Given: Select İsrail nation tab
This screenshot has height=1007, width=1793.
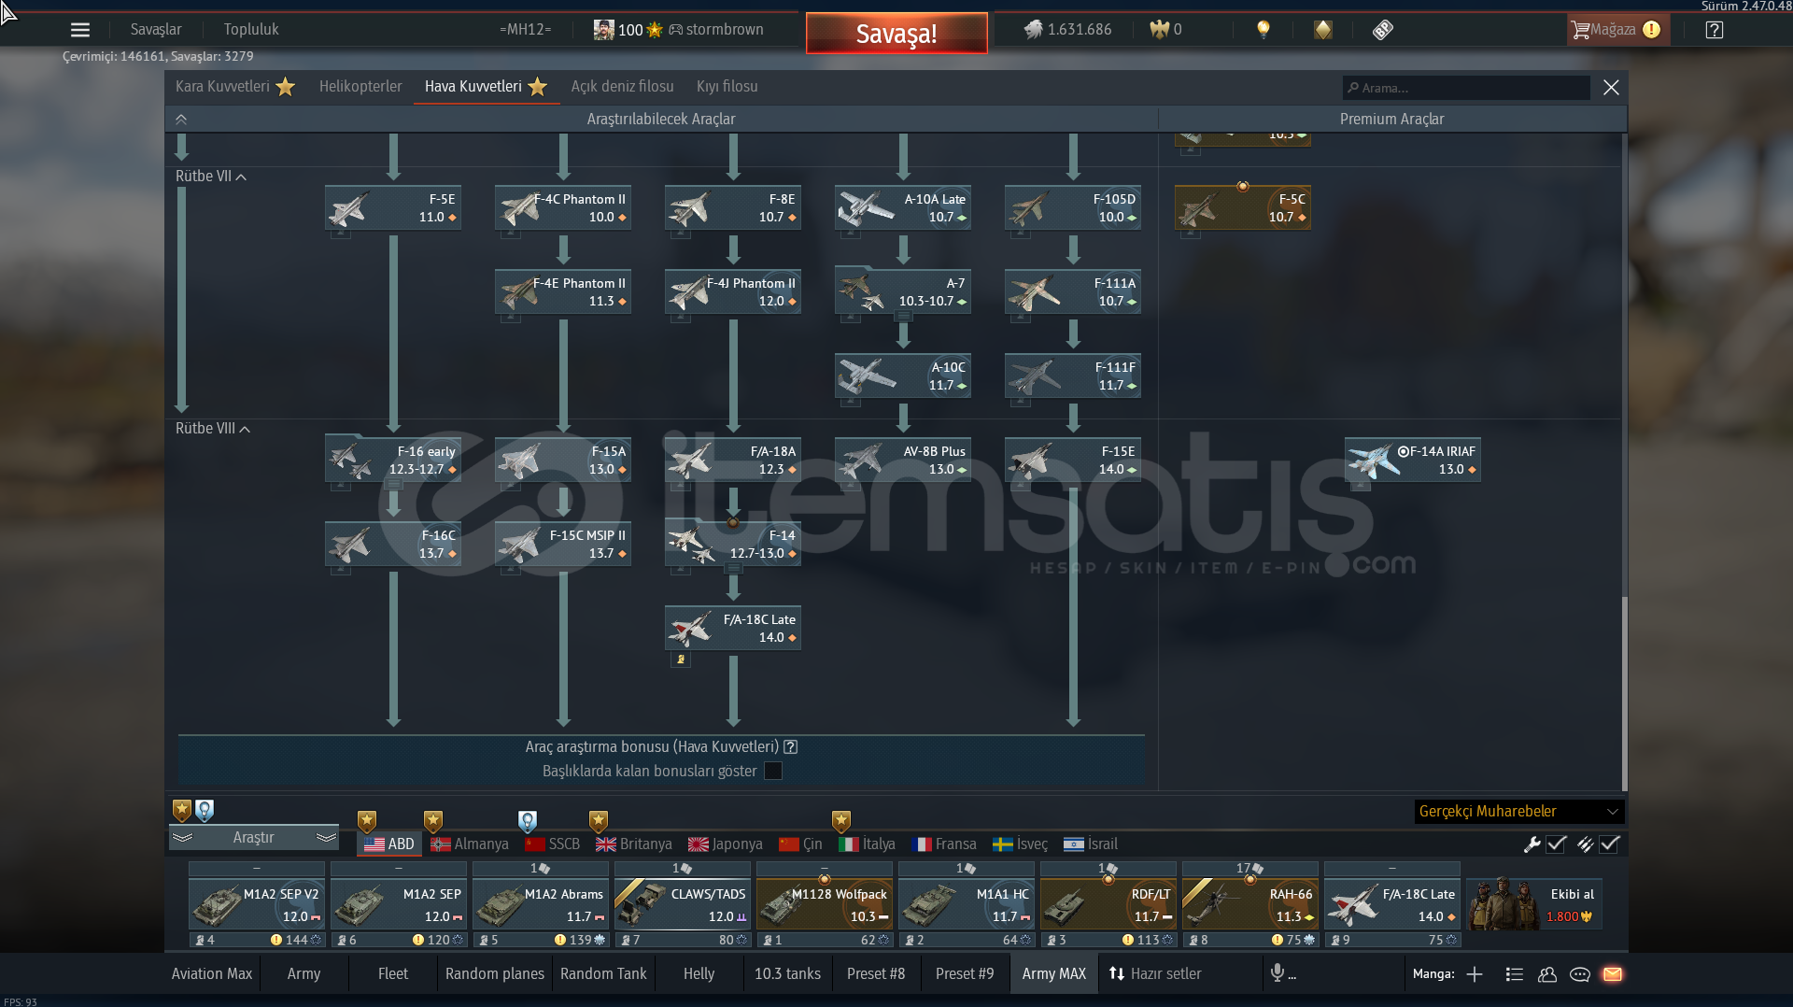Looking at the screenshot, I should click(x=1090, y=844).
